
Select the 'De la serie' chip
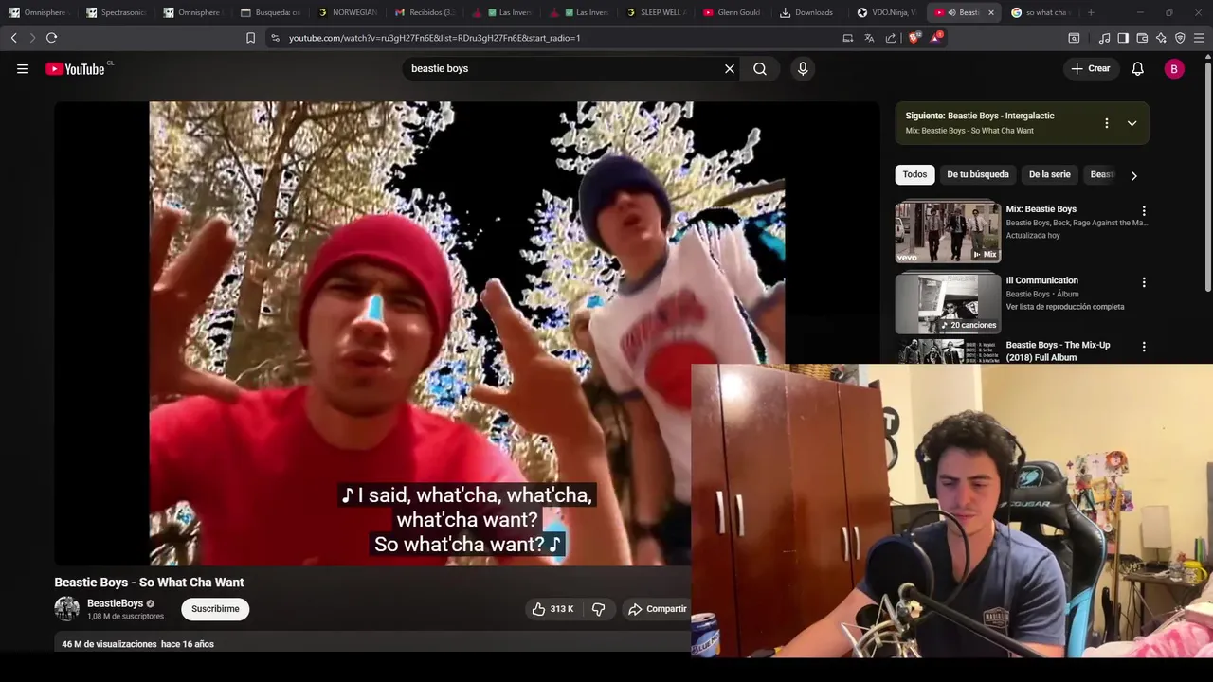click(x=1050, y=174)
